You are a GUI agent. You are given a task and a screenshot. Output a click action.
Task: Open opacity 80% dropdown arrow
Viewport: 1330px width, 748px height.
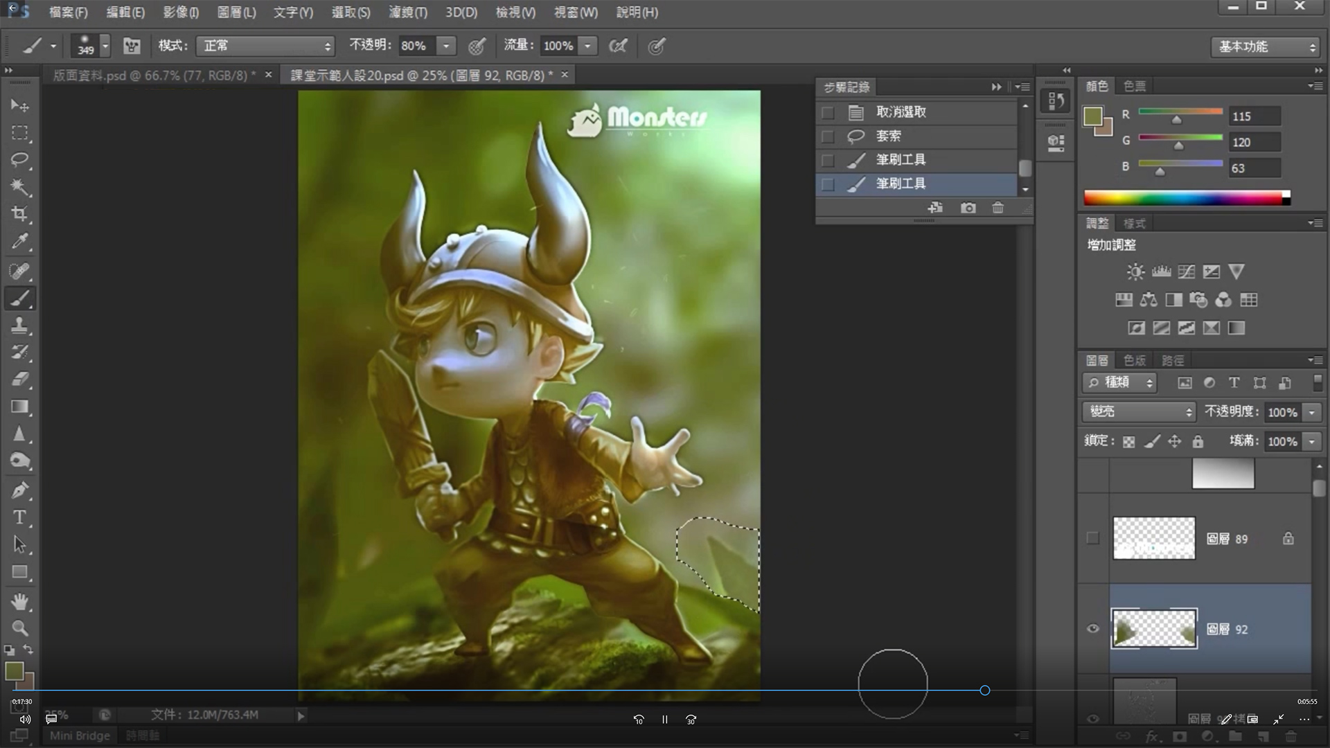coord(447,46)
